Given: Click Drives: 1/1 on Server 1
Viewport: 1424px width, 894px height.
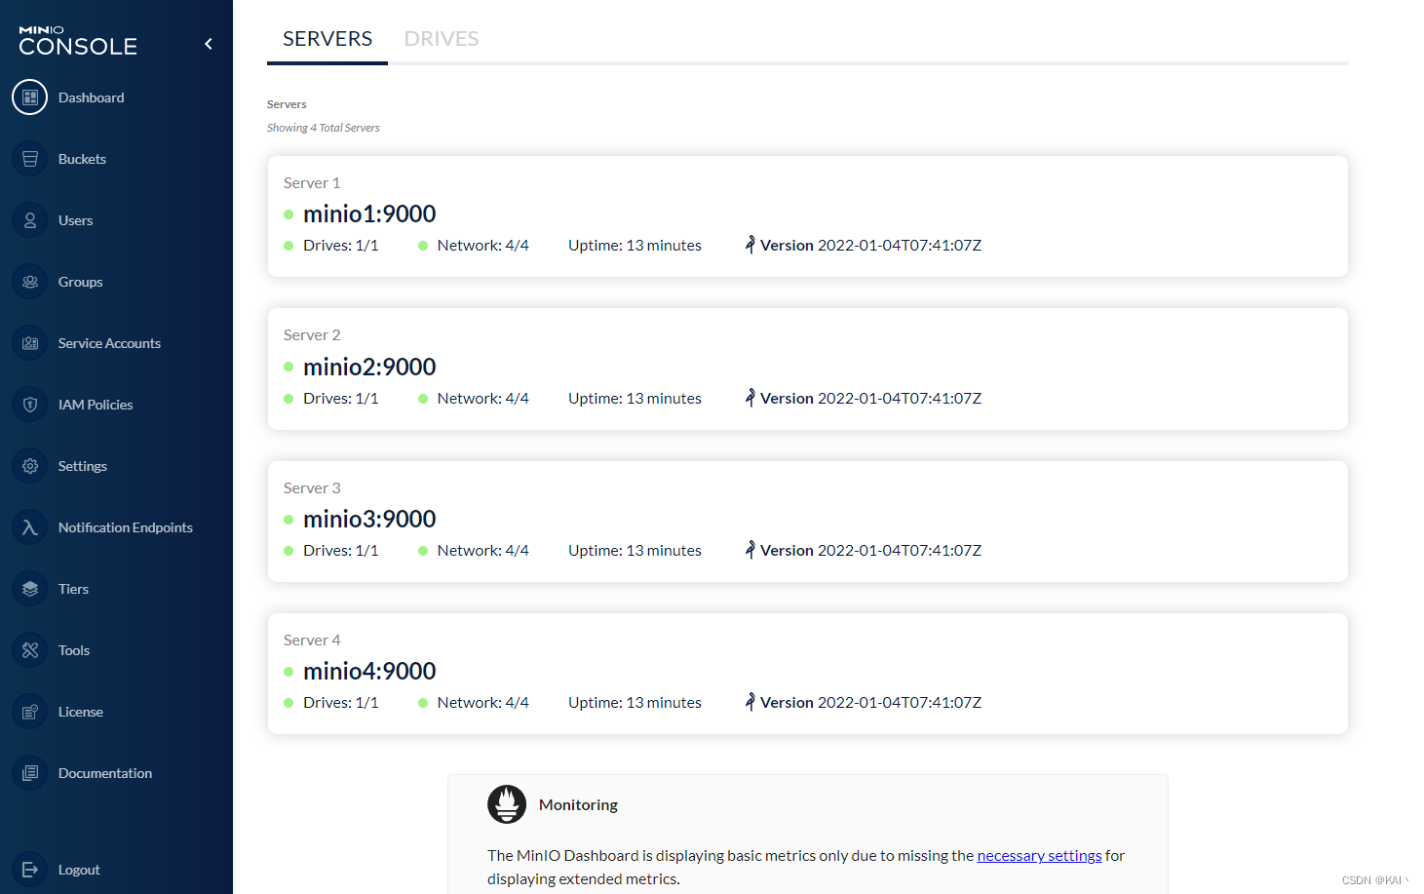Looking at the screenshot, I should (341, 245).
